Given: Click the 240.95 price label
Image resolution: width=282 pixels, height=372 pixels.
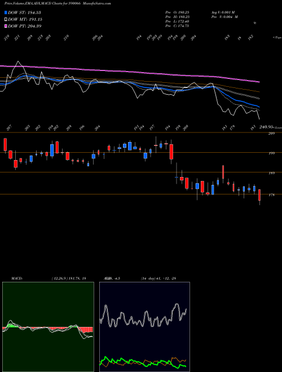Looking at the screenshot, I should tap(267, 127).
